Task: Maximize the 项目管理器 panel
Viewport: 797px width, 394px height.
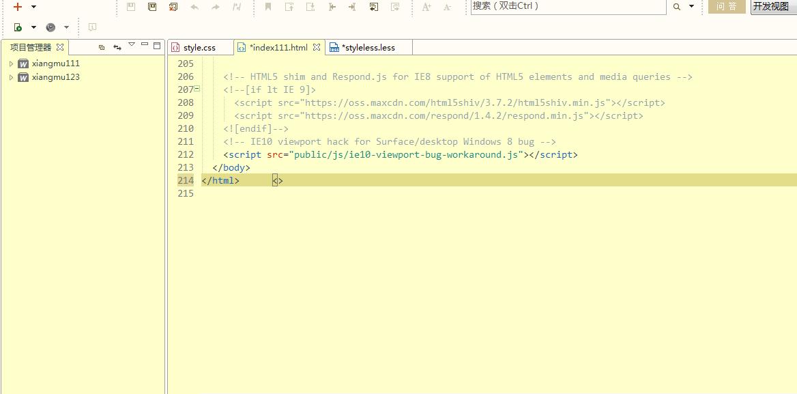Action: [157, 45]
